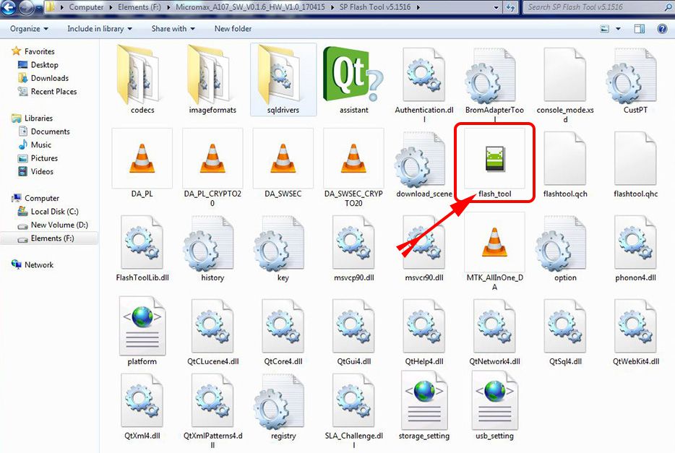Launch the Qt assistant application

353,80
